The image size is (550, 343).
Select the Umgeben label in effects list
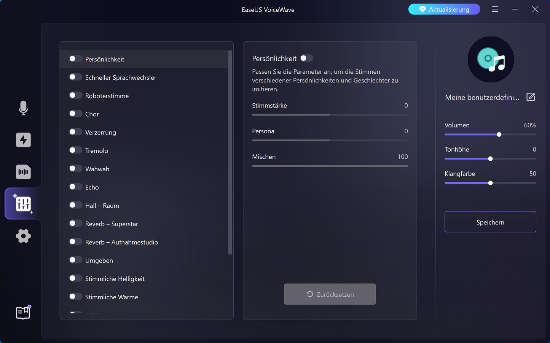99,261
